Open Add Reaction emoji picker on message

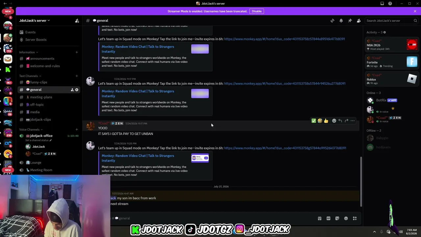(x=334, y=121)
